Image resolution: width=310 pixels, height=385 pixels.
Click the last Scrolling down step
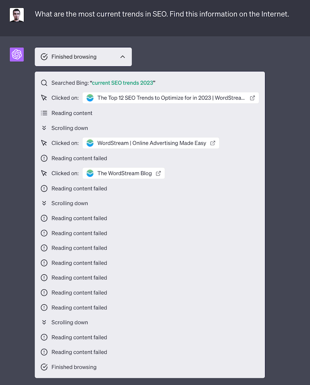tap(69, 322)
